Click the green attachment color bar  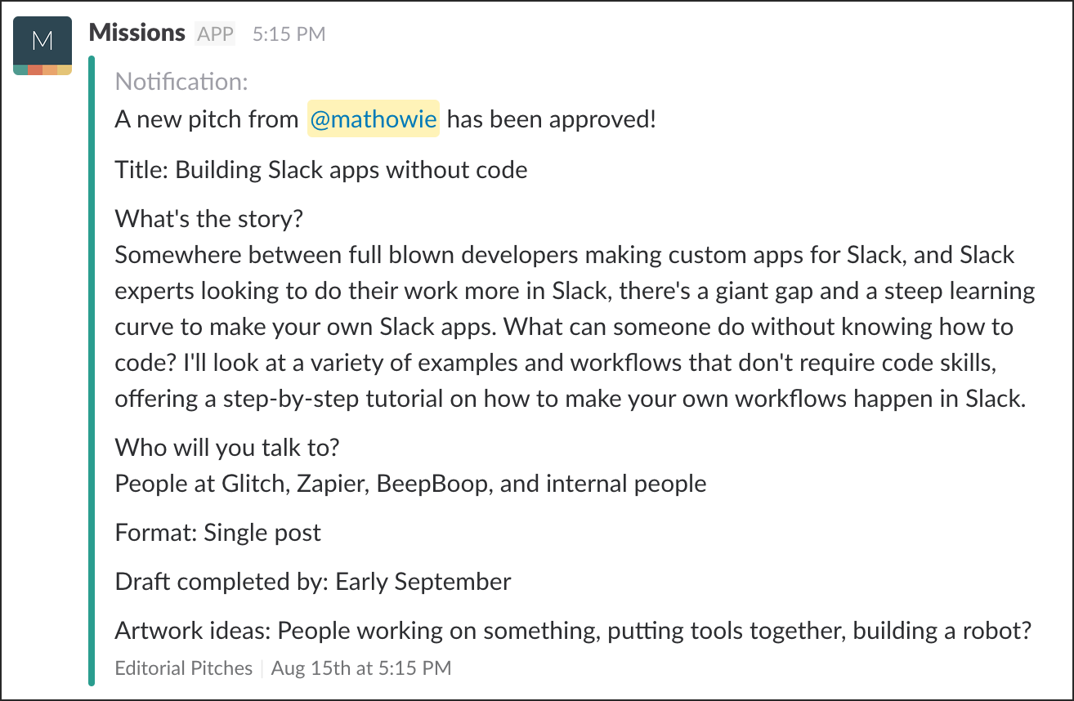tap(92, 370)
